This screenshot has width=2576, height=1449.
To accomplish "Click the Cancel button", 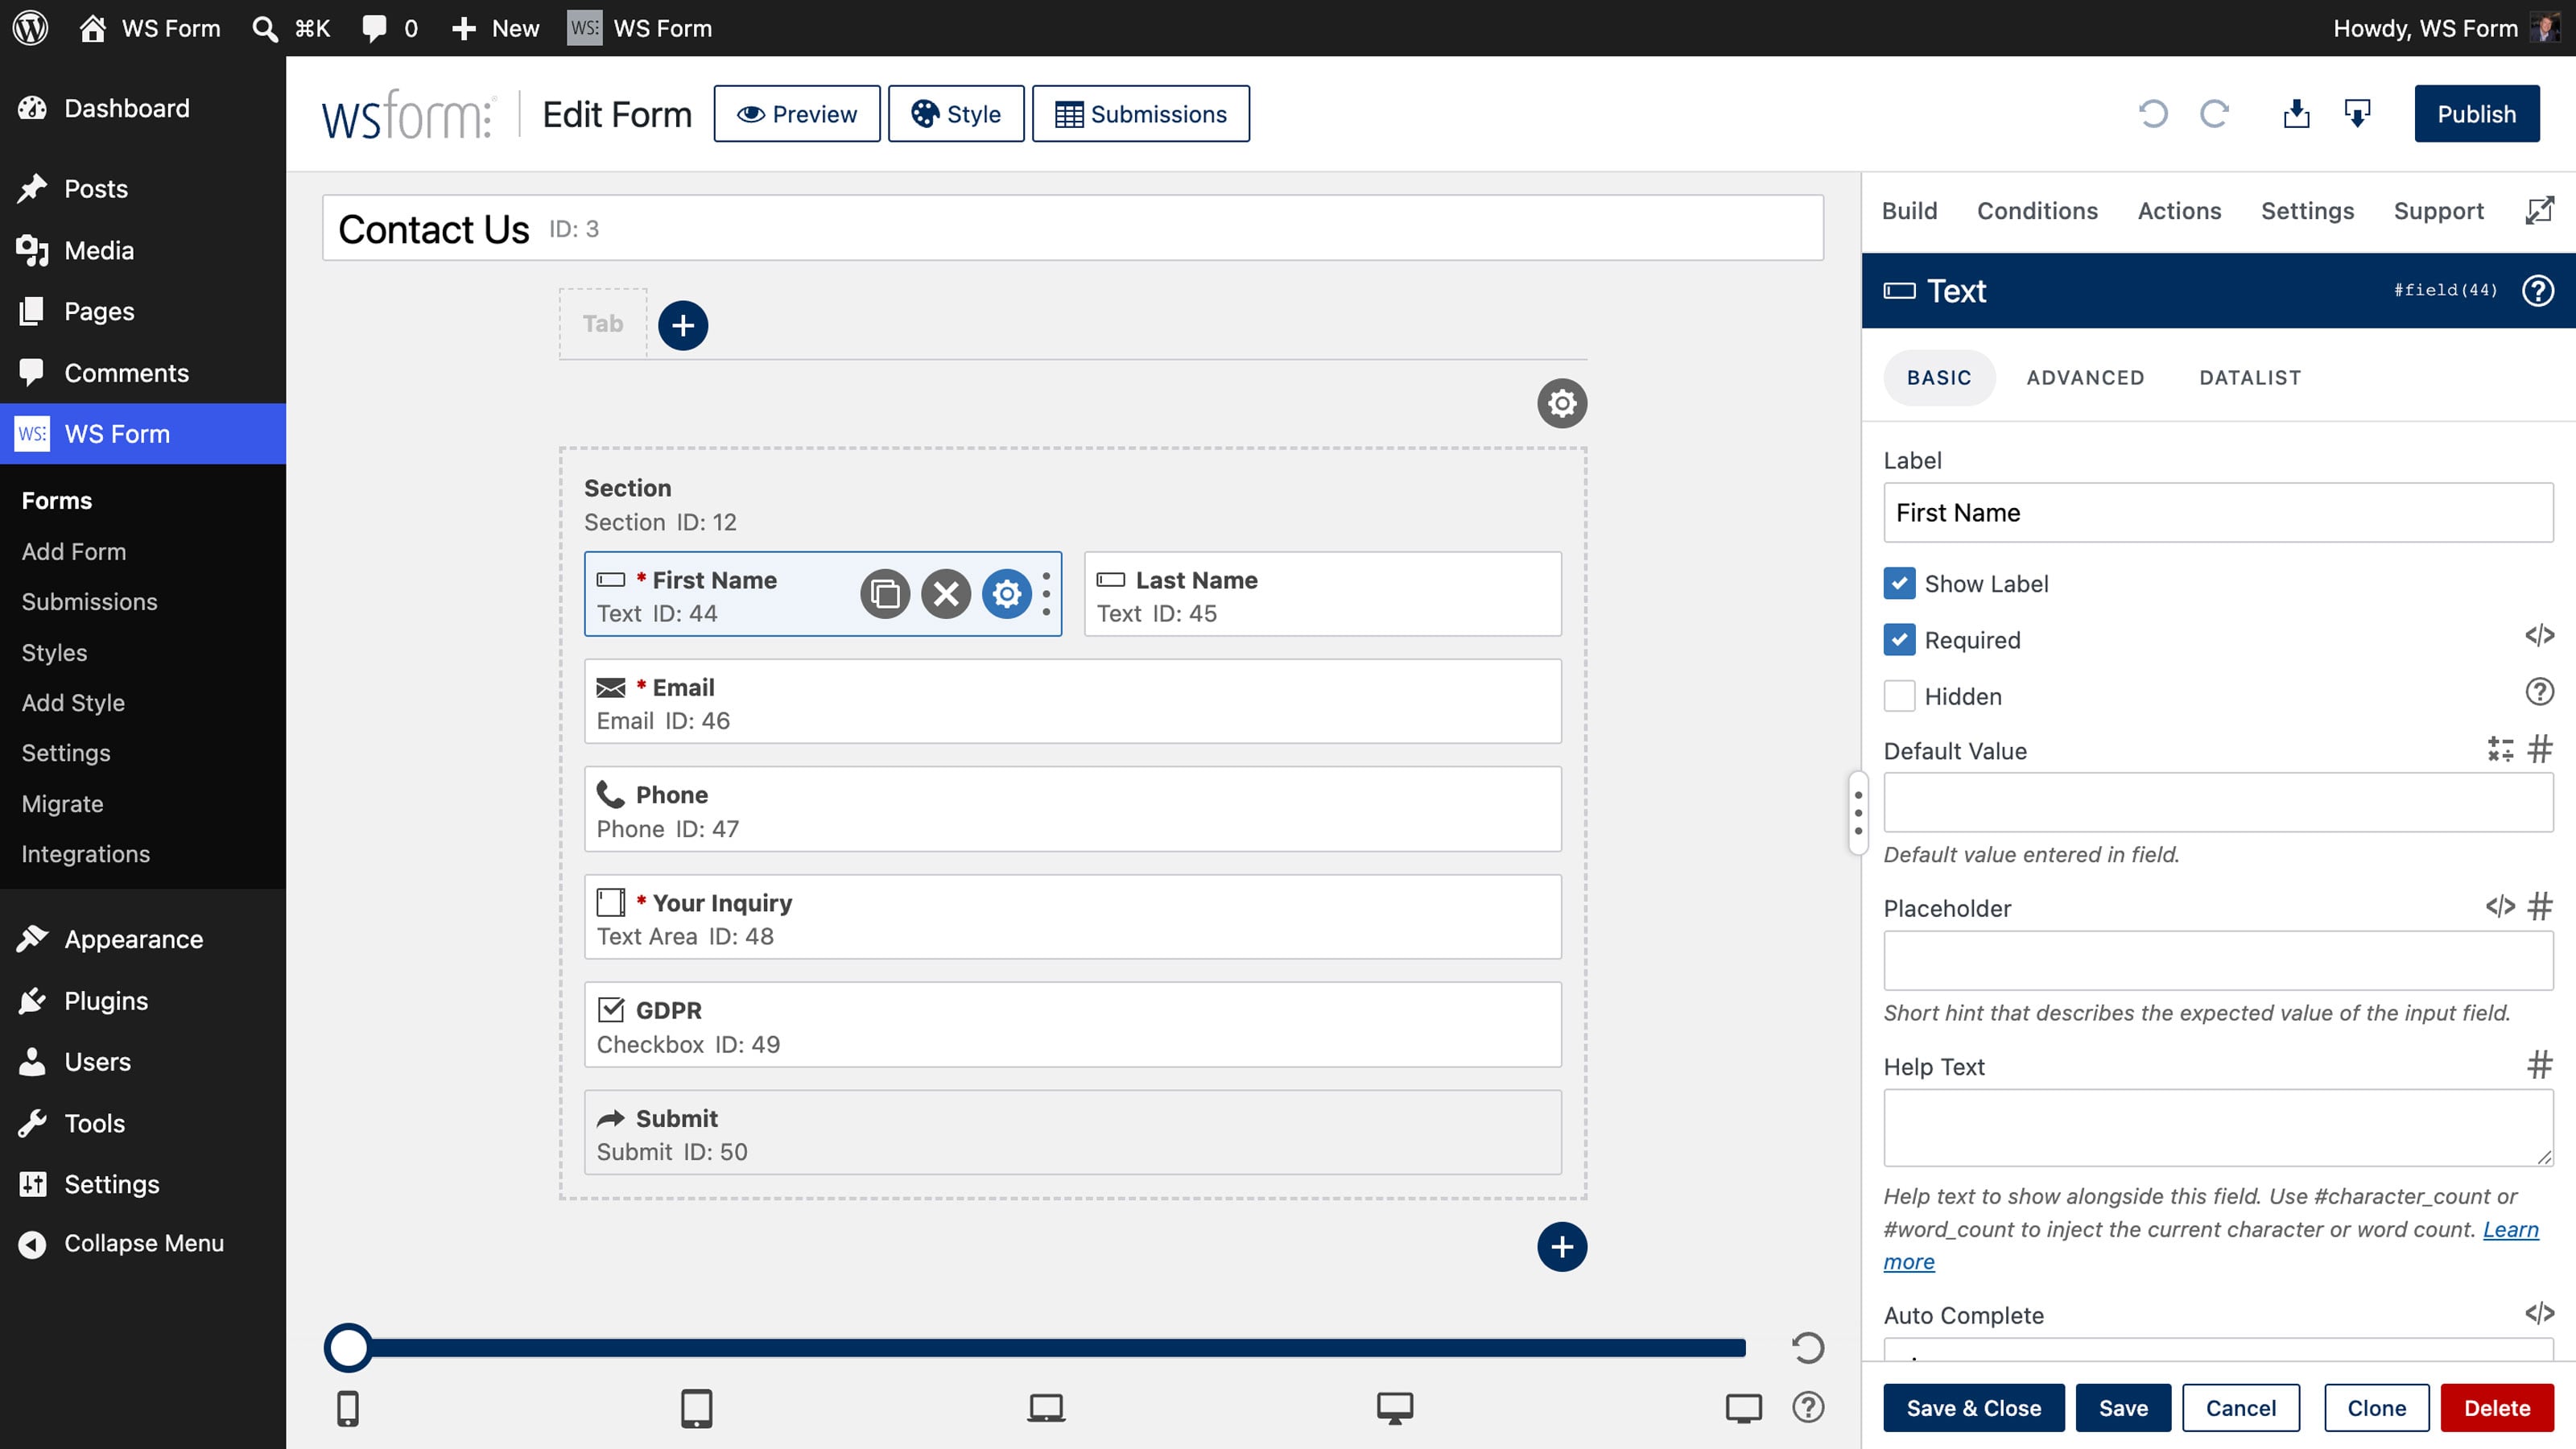I will coord(2241,1408).
